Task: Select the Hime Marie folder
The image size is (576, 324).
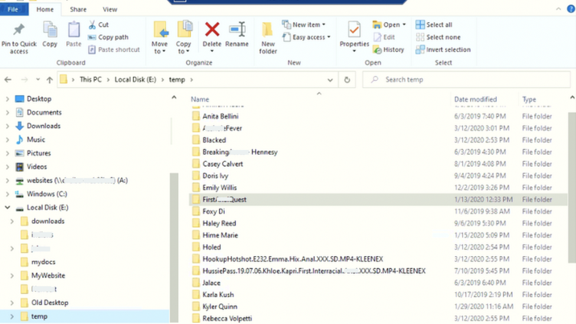Action: tap(220, 235)
